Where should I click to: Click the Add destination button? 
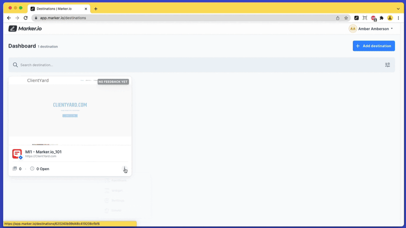pos(373,46)
